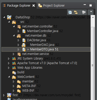Screen dimensions: 97x100
Task: Maximize the explorer view panel
Action: (91, 5)
